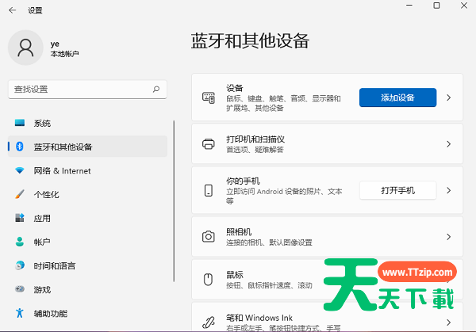Click the 游戏 controller icon

tap(20, 290)
